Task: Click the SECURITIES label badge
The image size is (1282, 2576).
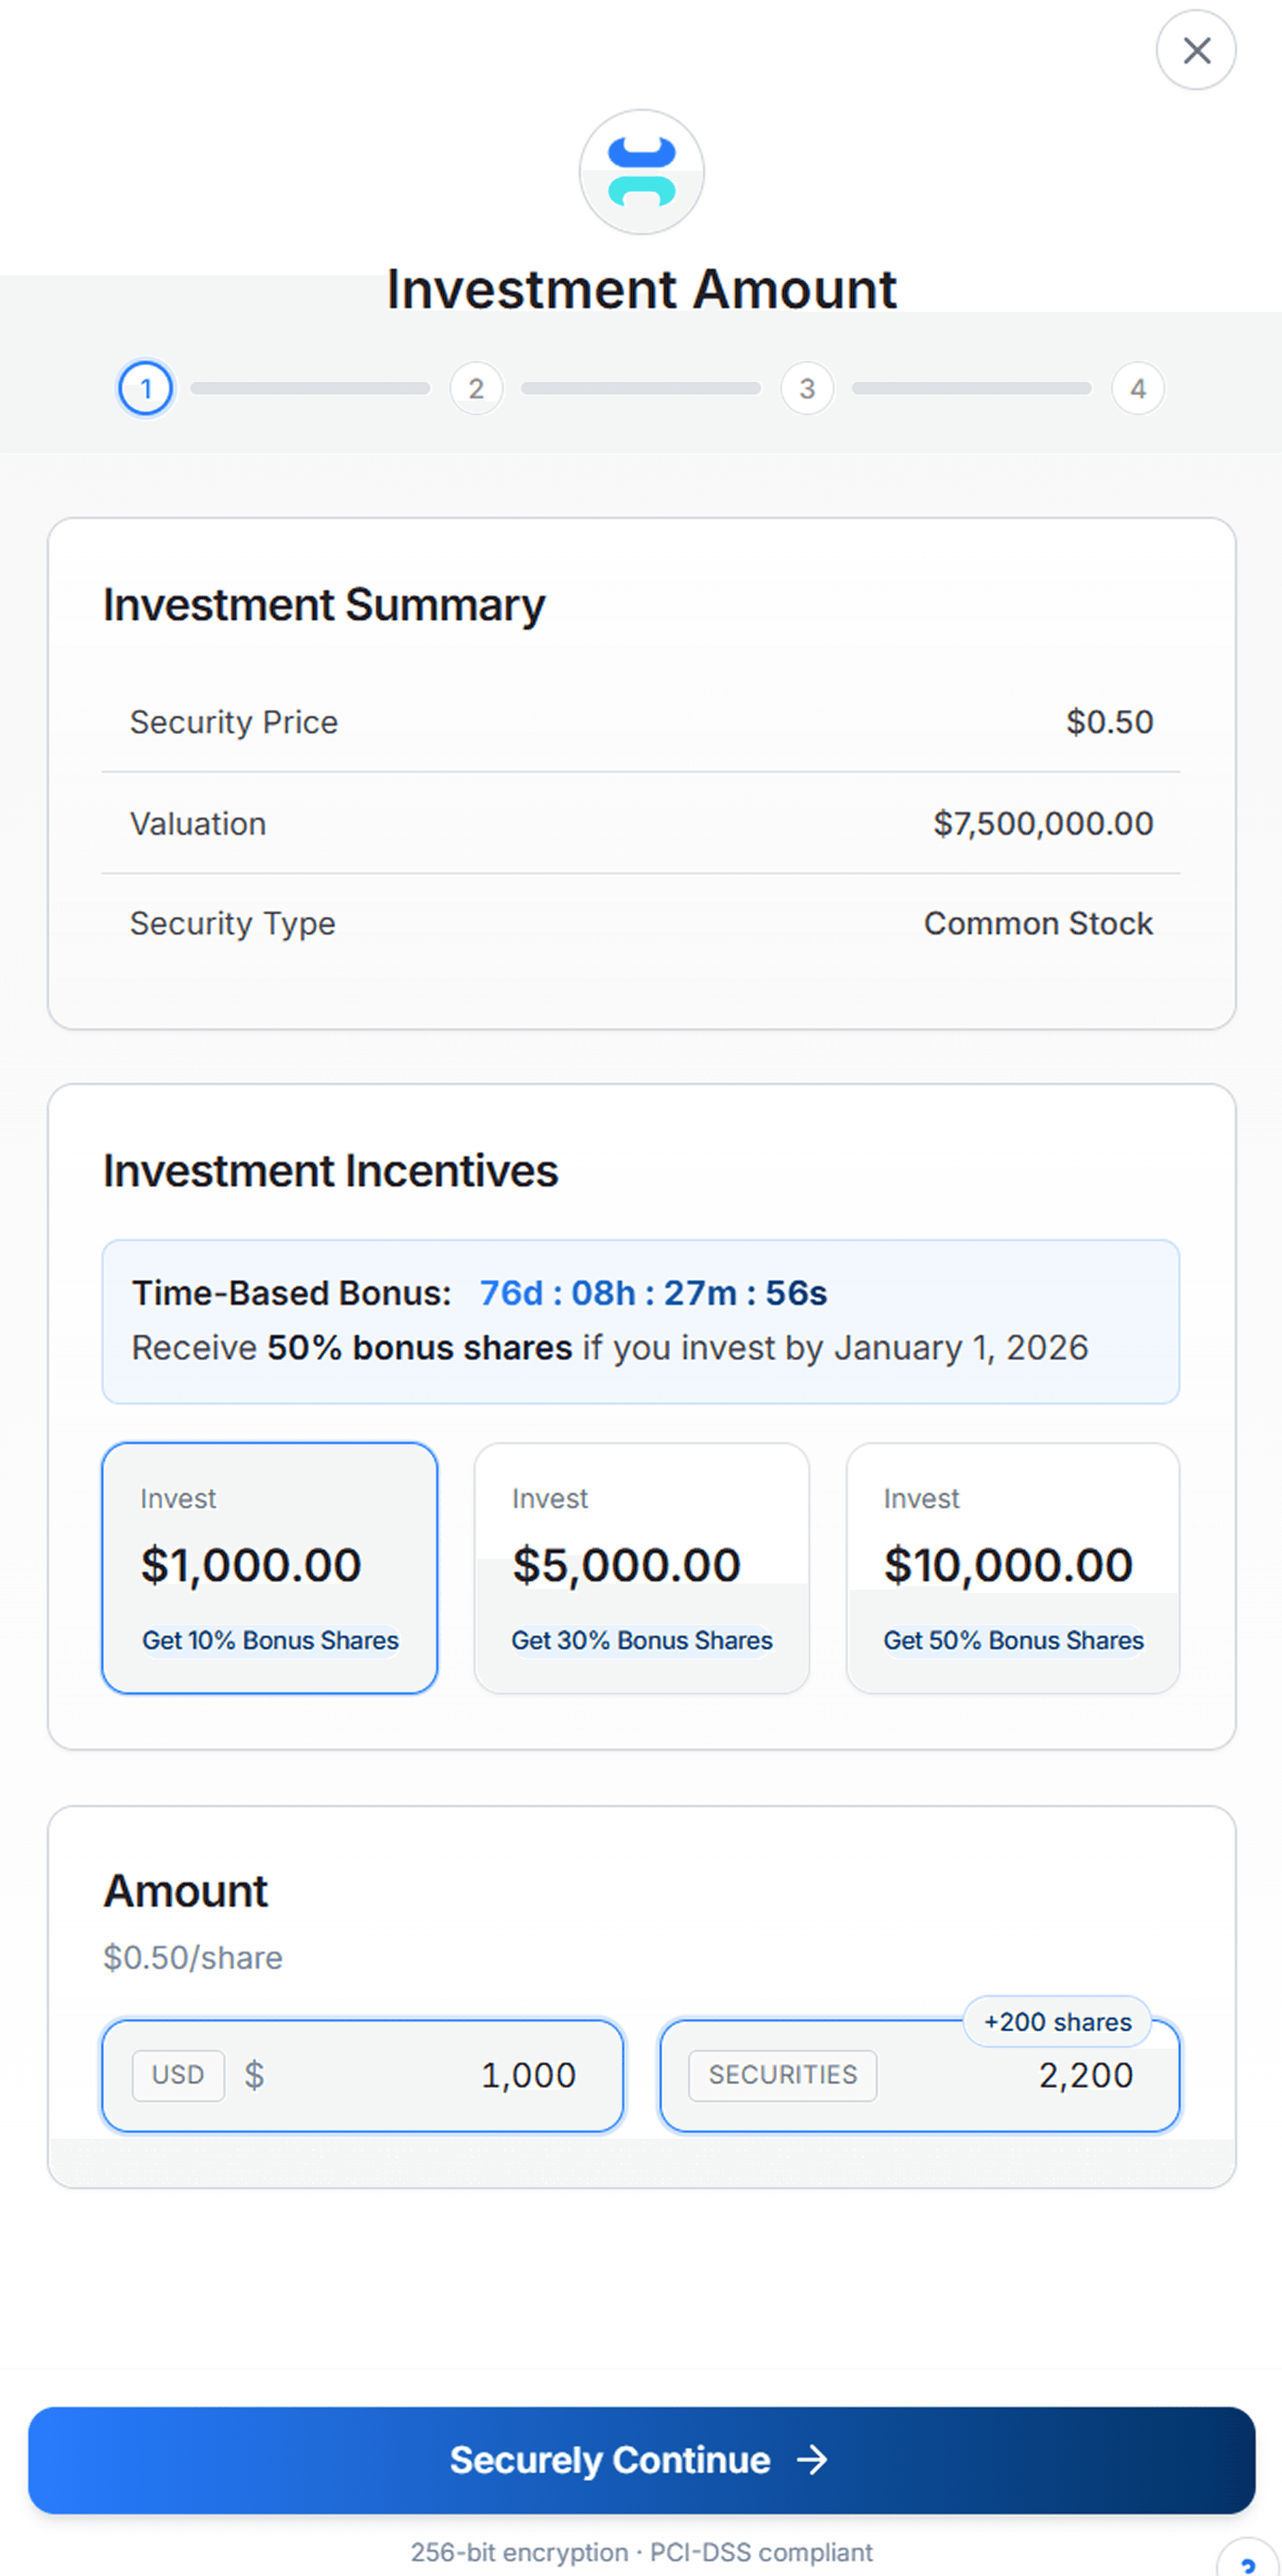Action: (x=783, y=2075)
